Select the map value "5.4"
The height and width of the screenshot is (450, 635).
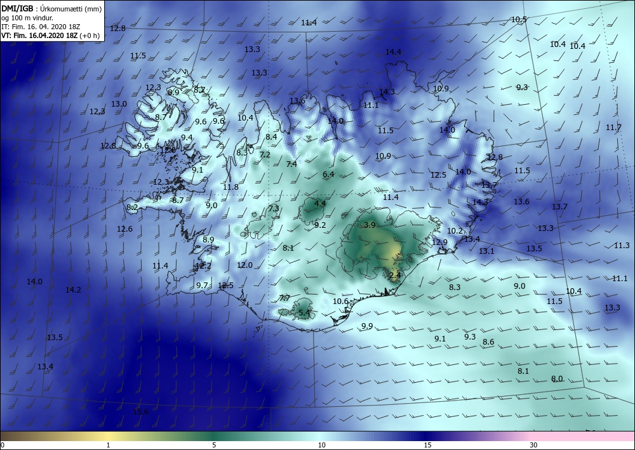coord(304,312)
